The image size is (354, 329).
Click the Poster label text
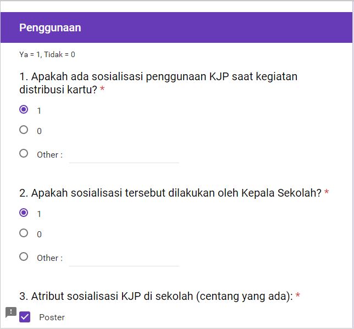coord(52,317)
